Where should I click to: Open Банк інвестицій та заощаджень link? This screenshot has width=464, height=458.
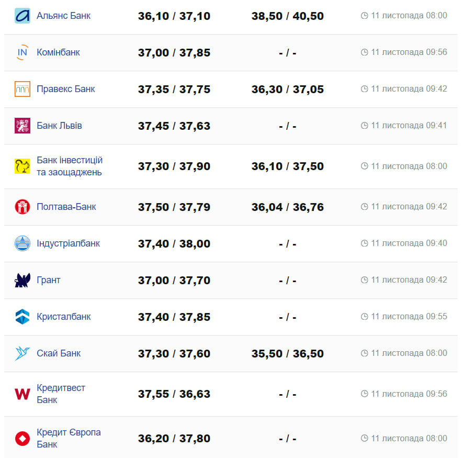click(x=70, y=166)
